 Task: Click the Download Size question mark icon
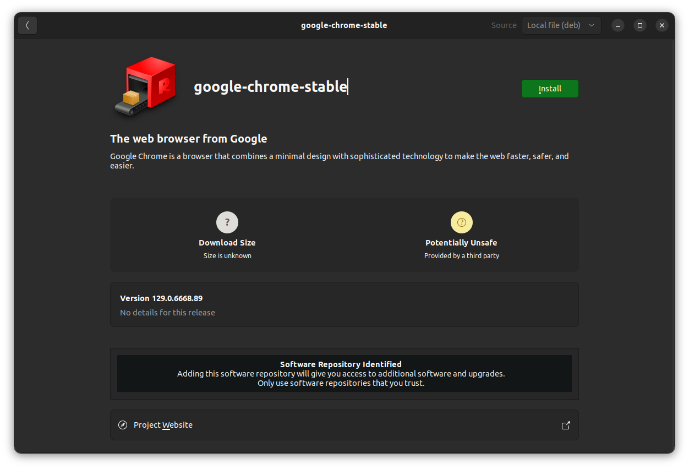(x=227, y=222)
